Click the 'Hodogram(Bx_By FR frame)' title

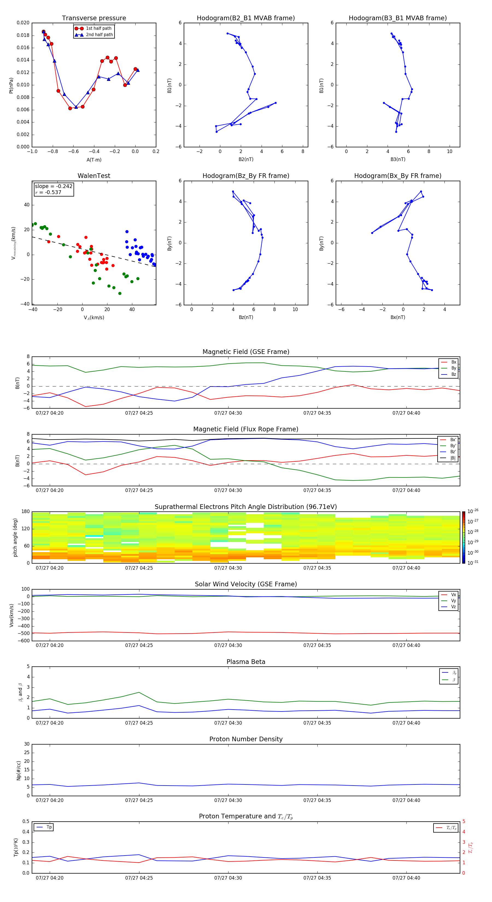[398, 176]
